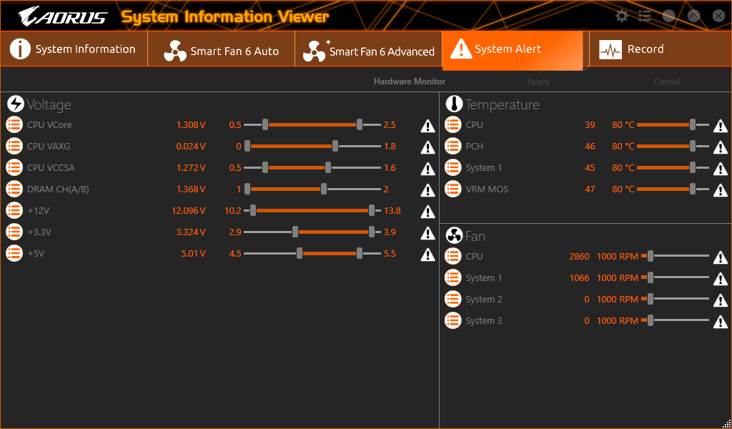
Task: Click the VRM MOS temperature slider handle
Action: click(x=693, y=189)
